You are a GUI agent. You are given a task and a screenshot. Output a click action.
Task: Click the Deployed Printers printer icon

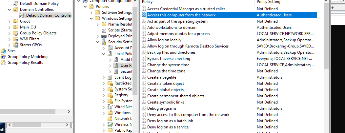104,36
